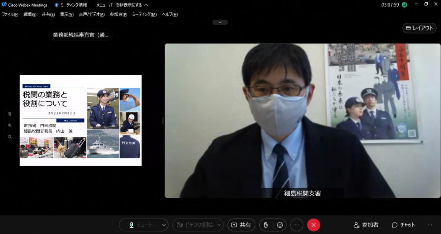Toggle the participants panel
This screenshot has height=234, width=441.
(x=366, y=225)
